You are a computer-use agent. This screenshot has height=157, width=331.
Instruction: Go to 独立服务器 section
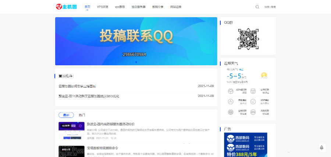click(138, 7)
